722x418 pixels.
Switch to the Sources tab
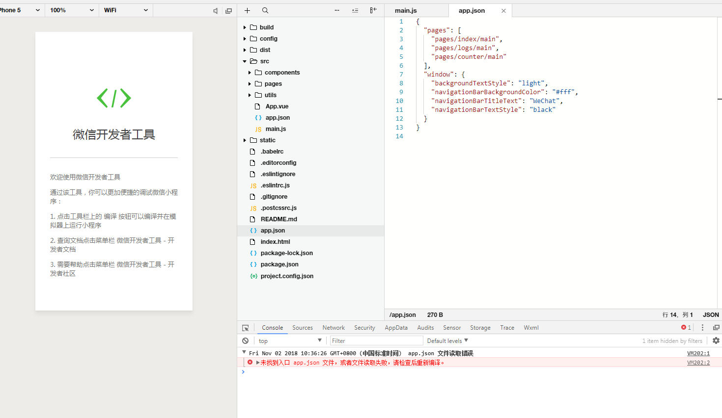pyautogui.click(x=303, y=328)
